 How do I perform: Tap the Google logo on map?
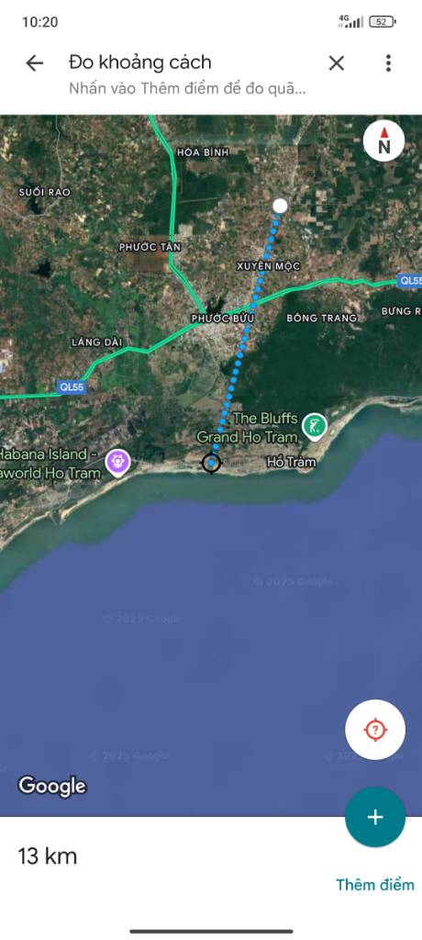click(x=52, y=786)
